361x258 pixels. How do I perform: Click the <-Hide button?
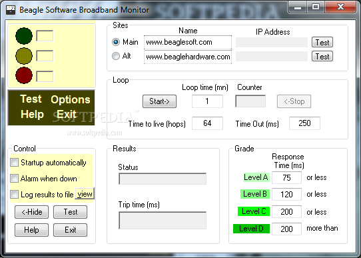pos(31,212)
